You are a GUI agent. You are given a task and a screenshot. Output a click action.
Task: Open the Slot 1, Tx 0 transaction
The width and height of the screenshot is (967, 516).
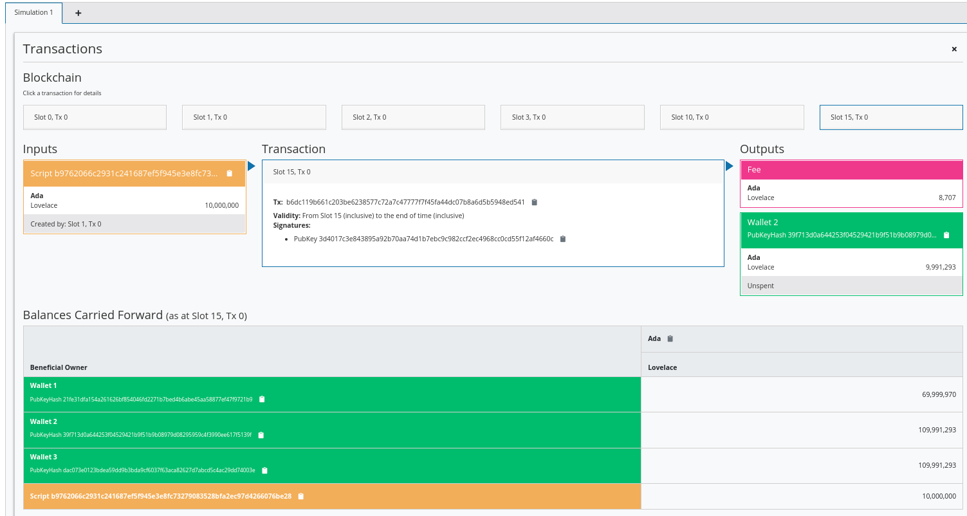click(x=253, y=117)
